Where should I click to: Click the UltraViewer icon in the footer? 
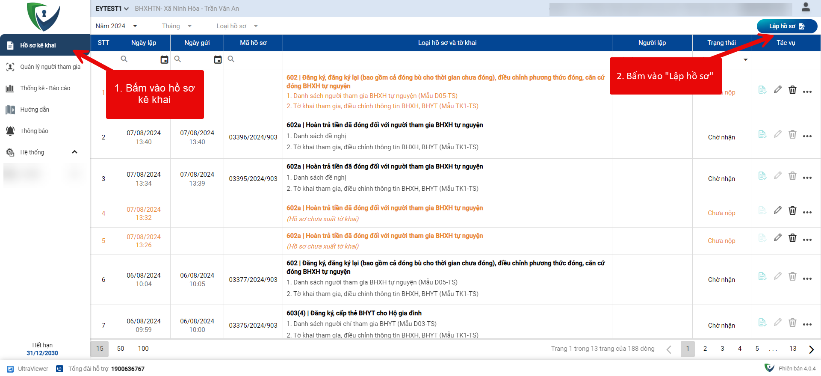click(x=10, y=369)
